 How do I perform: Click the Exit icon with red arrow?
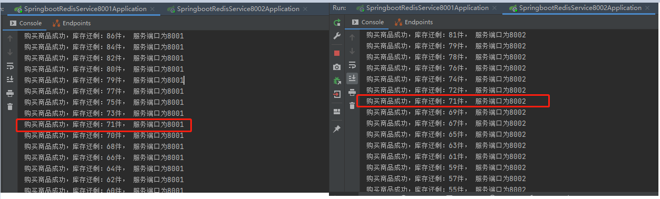(337, 94)
